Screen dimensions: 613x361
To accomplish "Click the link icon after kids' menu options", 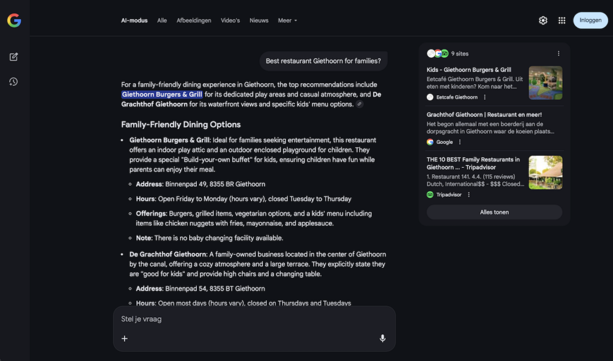I will [x=359, y=104].
